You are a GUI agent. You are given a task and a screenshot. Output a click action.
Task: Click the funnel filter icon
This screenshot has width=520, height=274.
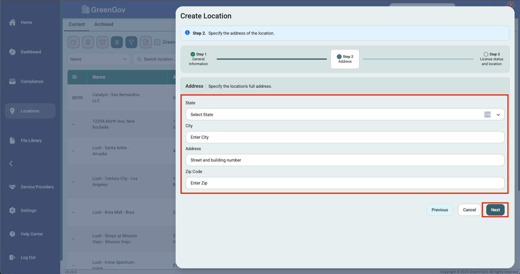click(131, 42)
